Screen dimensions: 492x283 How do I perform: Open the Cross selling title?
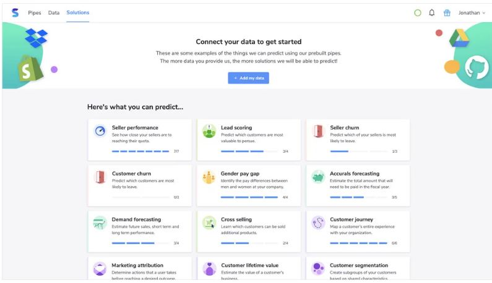(x=236, y=219)
